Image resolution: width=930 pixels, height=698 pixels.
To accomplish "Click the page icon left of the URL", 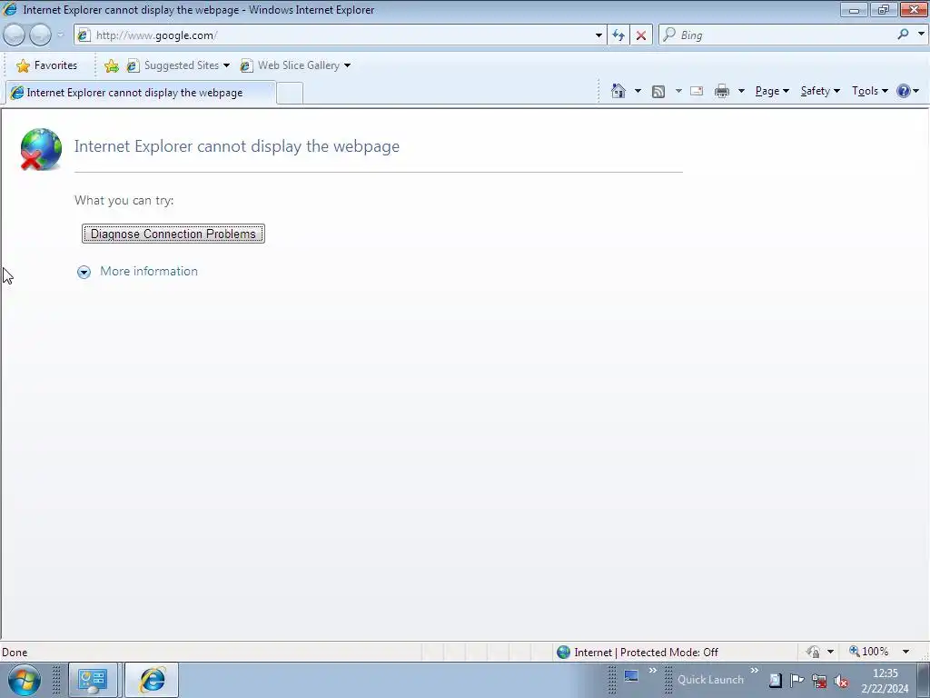I will pos(84,35).
